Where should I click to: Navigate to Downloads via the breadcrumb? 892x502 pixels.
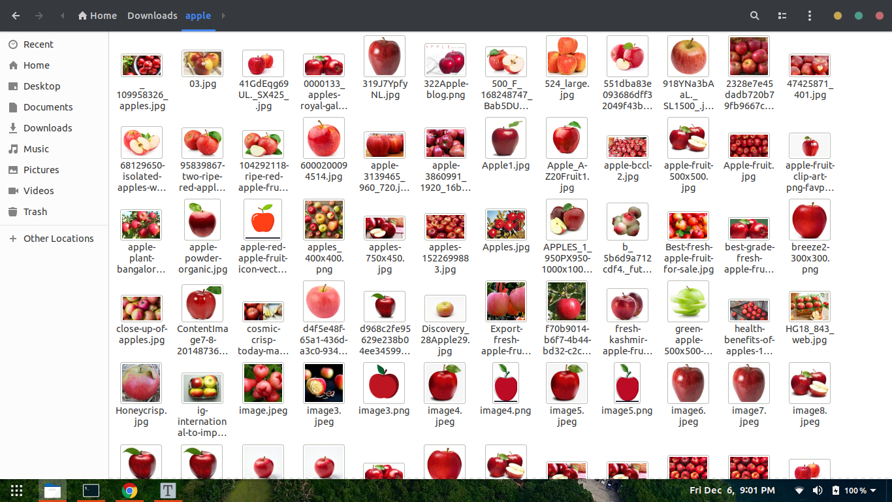click(151, 15)
